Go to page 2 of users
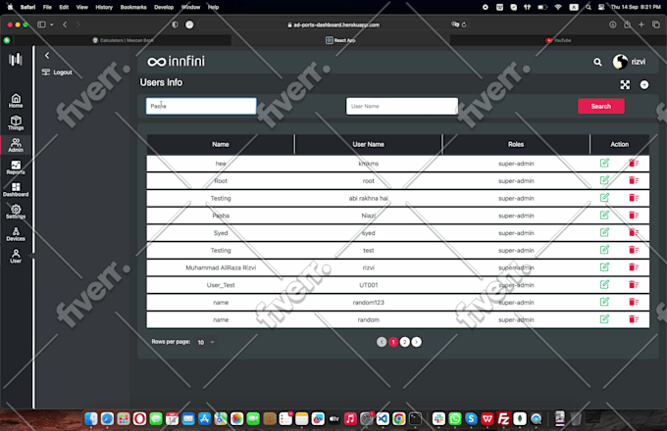This screenshot has height=431, width=667. 404,342
